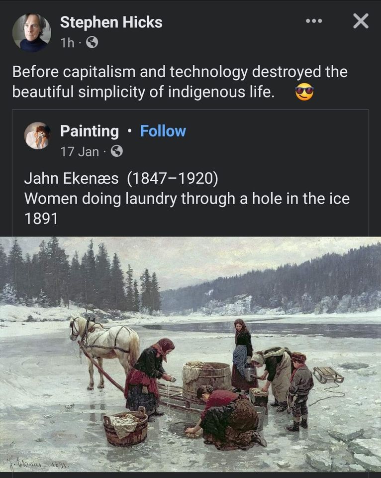The image size is (381, 478).
Task: Click the globe icon next to 17 Jan
Action: click(x=117, y=151)
